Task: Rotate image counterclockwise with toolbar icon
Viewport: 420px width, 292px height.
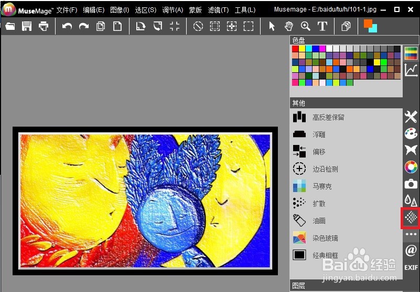Action: 158,26
